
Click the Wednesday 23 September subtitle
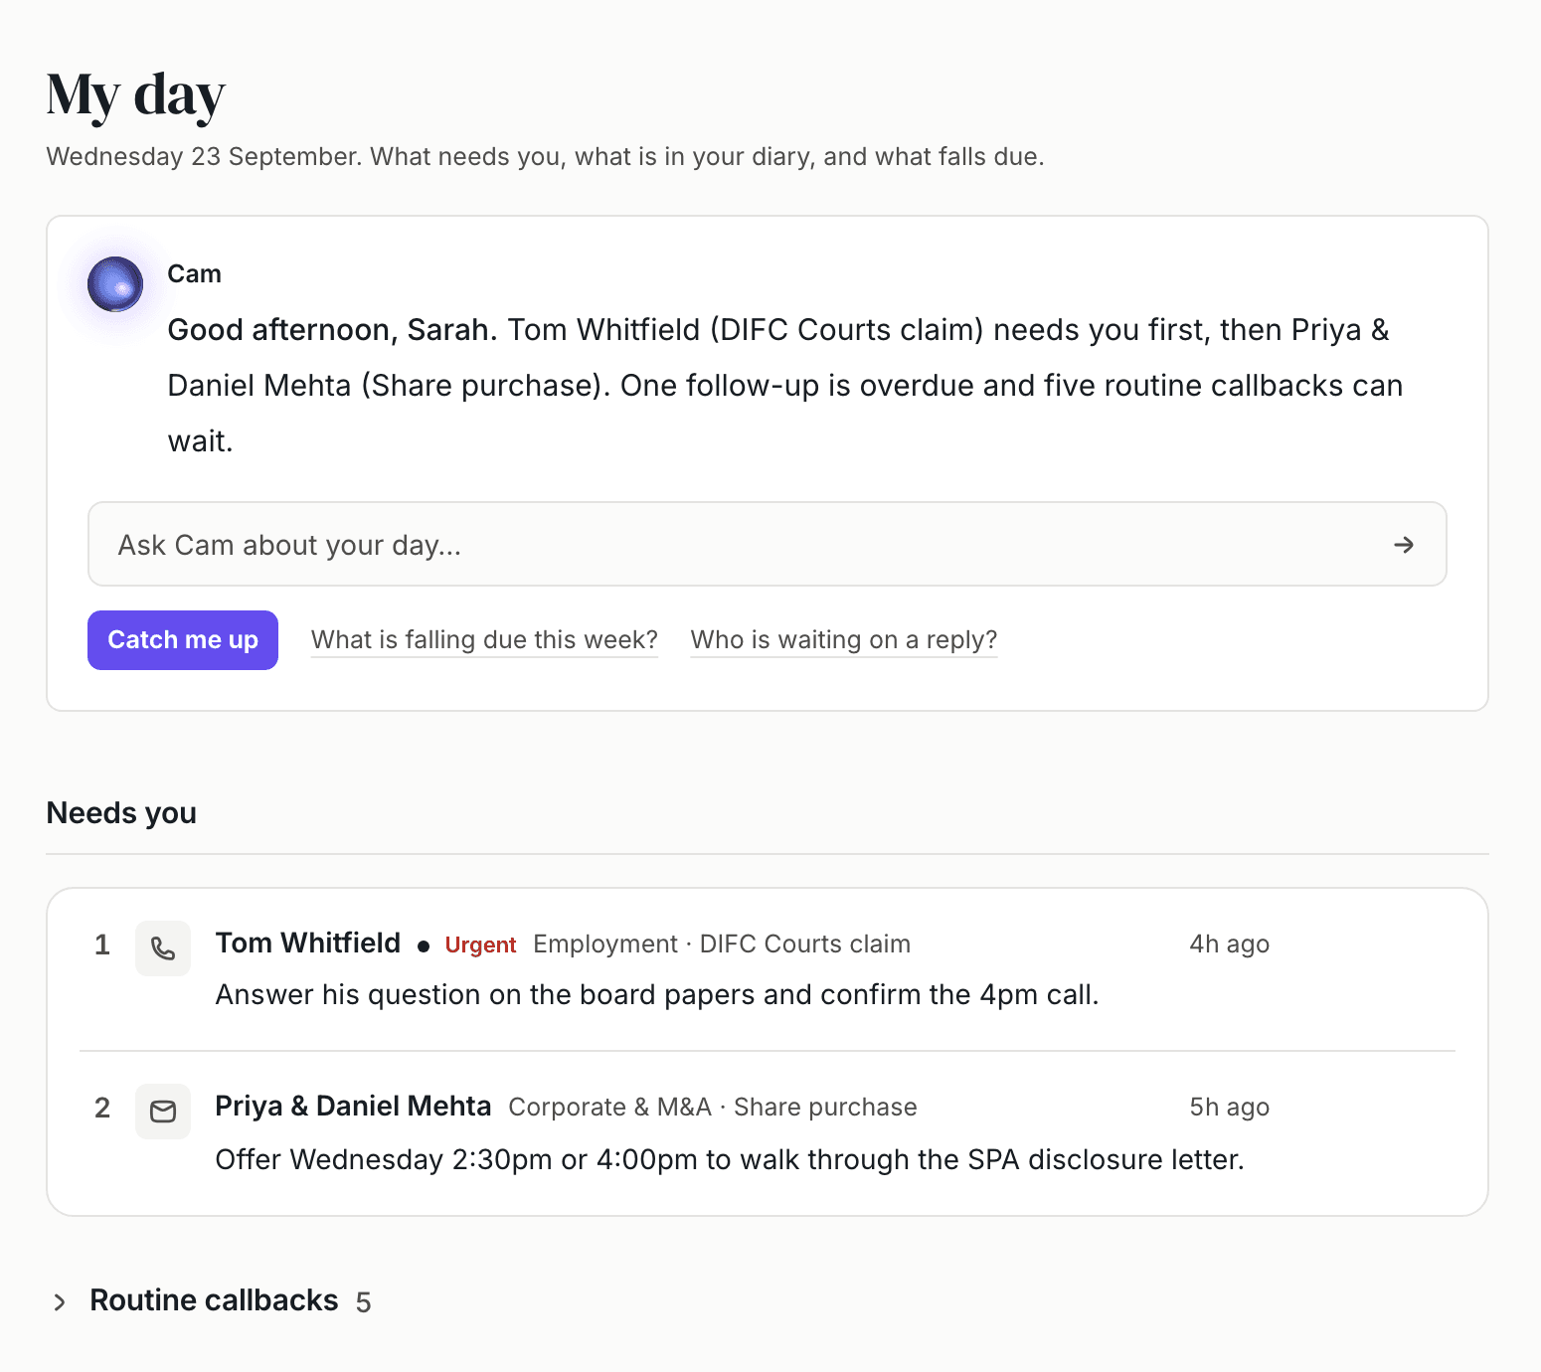(545, 156)
